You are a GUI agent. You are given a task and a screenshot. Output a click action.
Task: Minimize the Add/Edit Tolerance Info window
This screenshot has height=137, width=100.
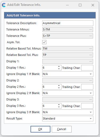click(67, 5)
